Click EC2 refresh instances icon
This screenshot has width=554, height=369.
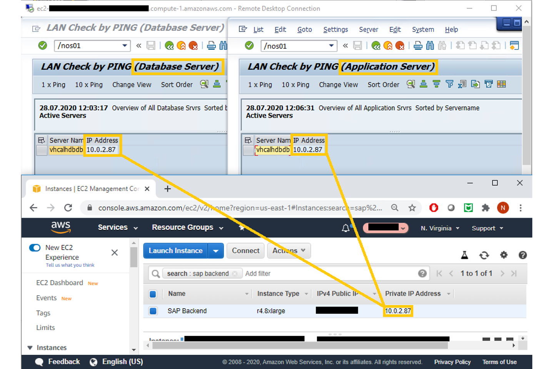484,255
